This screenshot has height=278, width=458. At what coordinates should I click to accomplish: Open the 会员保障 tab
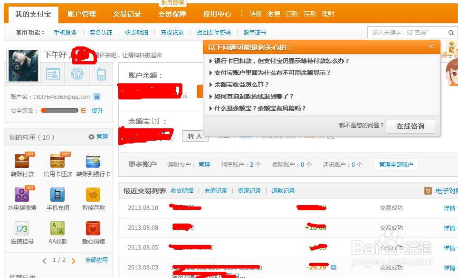(172, 14)
